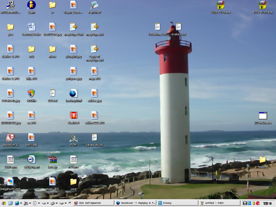
Task: Open dropdown arrow beside the notepad quick-launch icon
Action: click(39, 203)
